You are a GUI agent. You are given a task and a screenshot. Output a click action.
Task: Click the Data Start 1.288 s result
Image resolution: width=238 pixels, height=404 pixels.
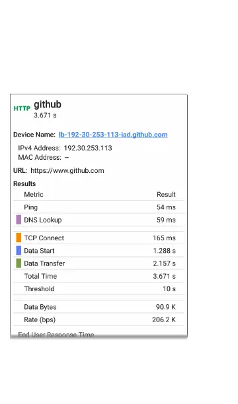[165, 251]
